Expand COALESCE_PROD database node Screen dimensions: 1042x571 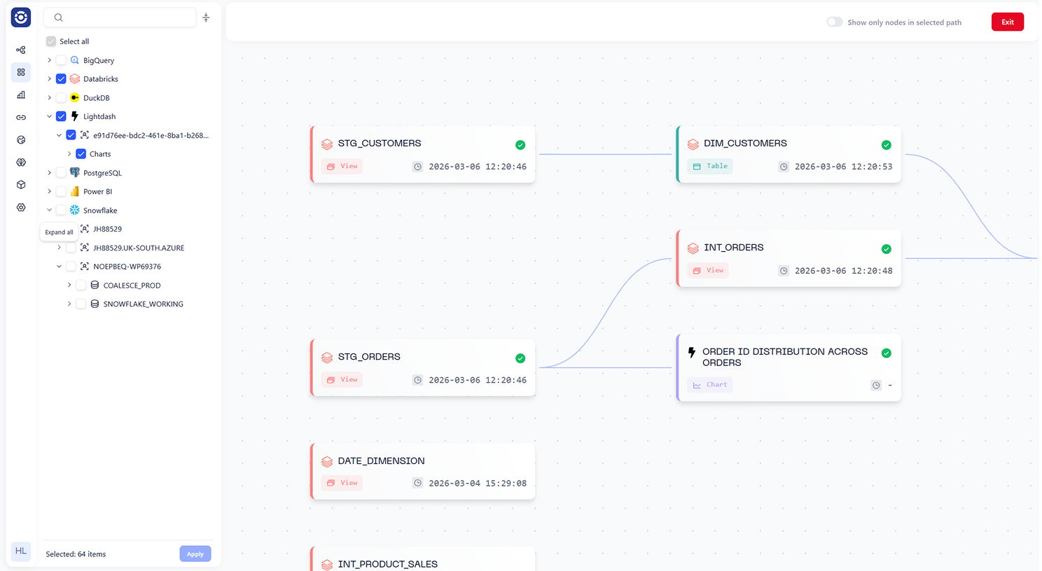[69, 285]
